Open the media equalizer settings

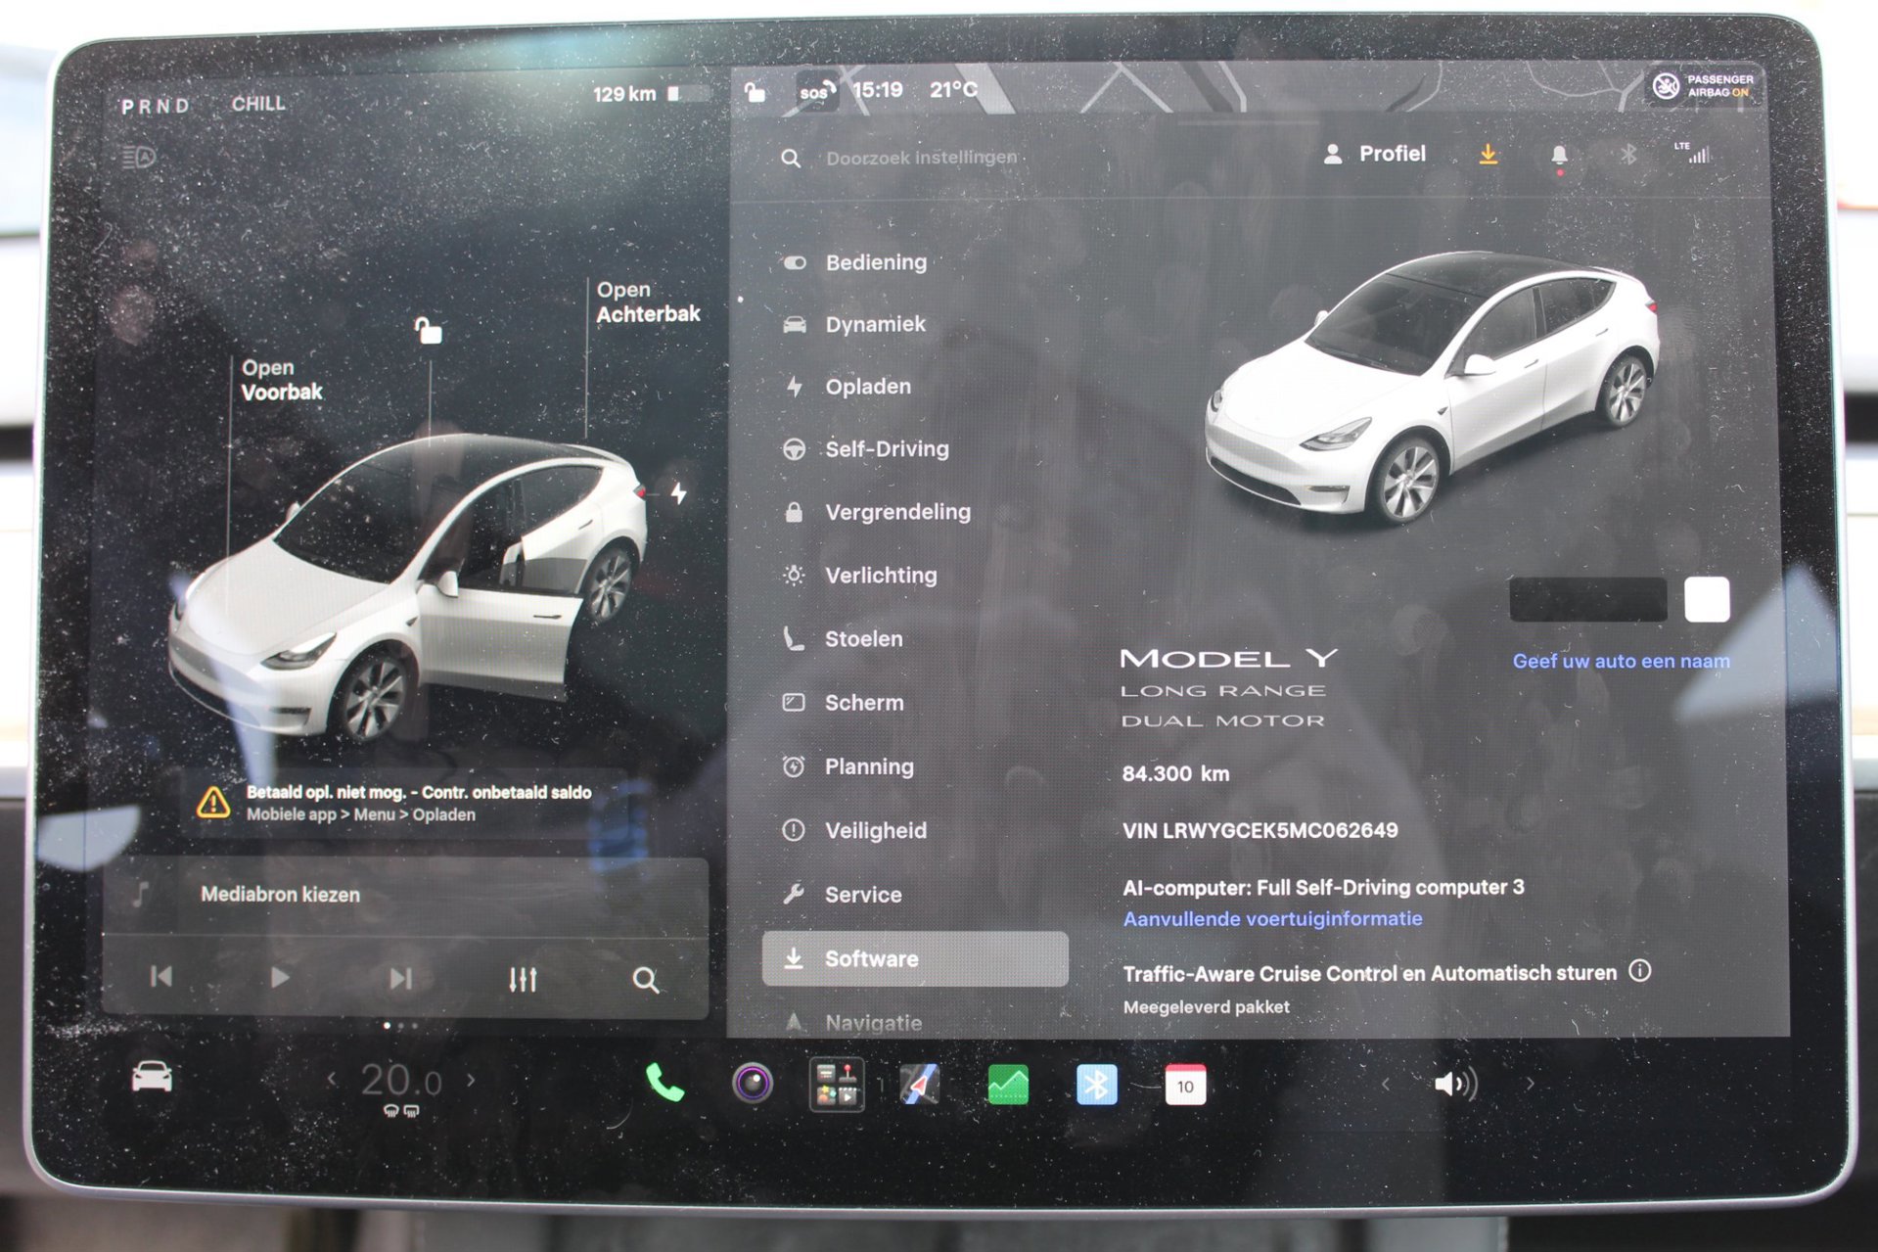523,979
